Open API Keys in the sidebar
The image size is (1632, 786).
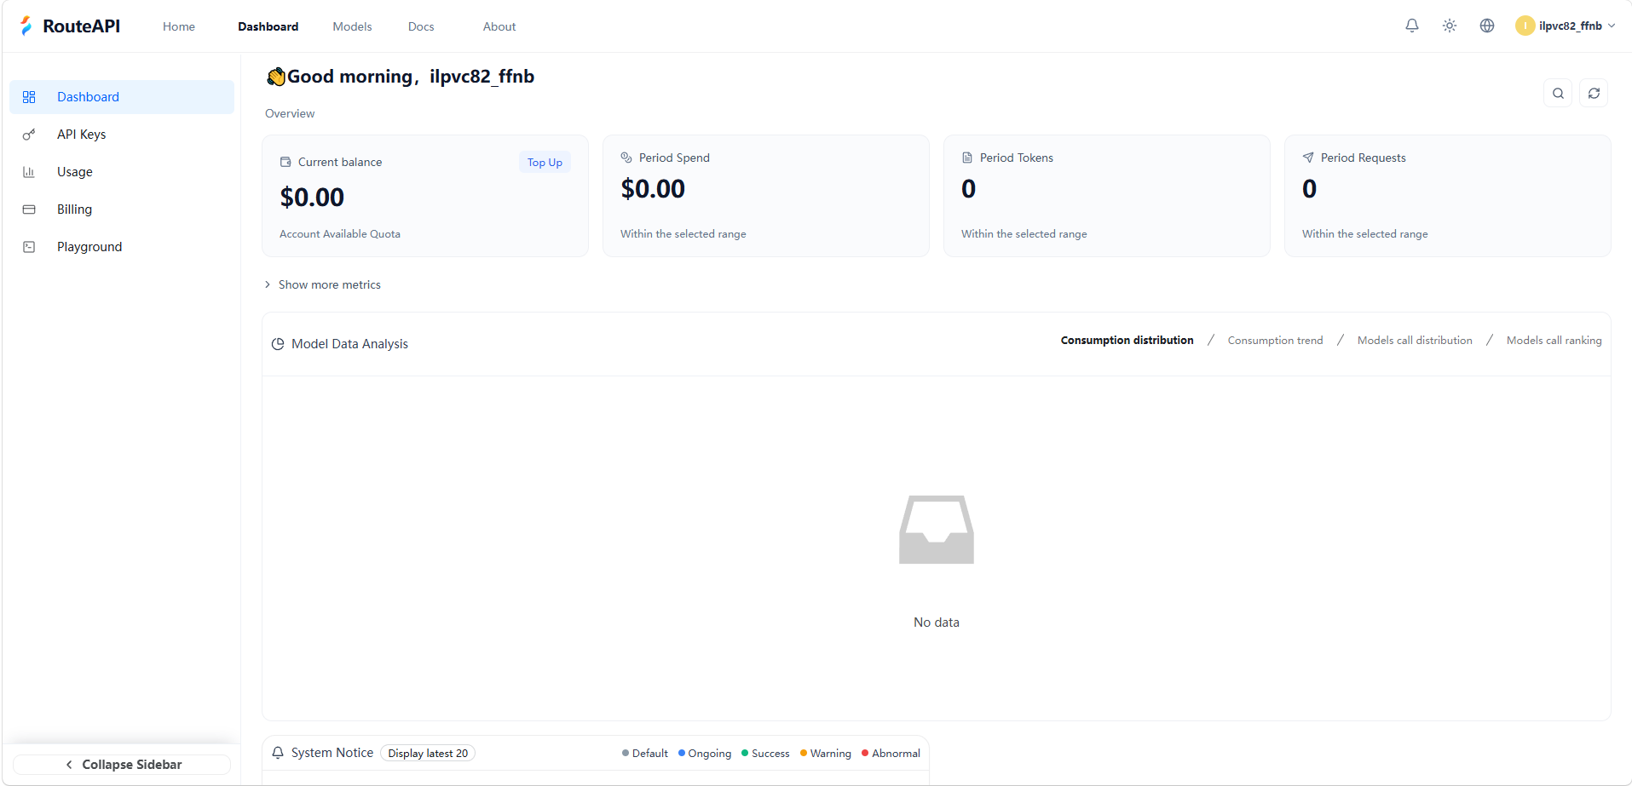pos(122,135)
